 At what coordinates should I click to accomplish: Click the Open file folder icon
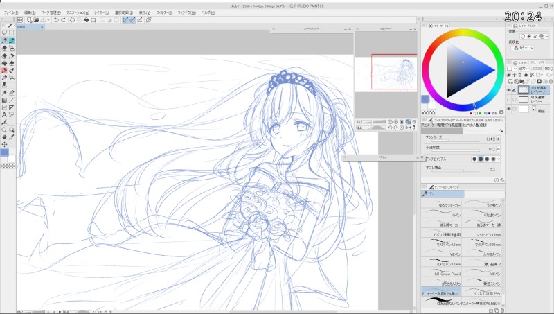[x=36, y=20]
